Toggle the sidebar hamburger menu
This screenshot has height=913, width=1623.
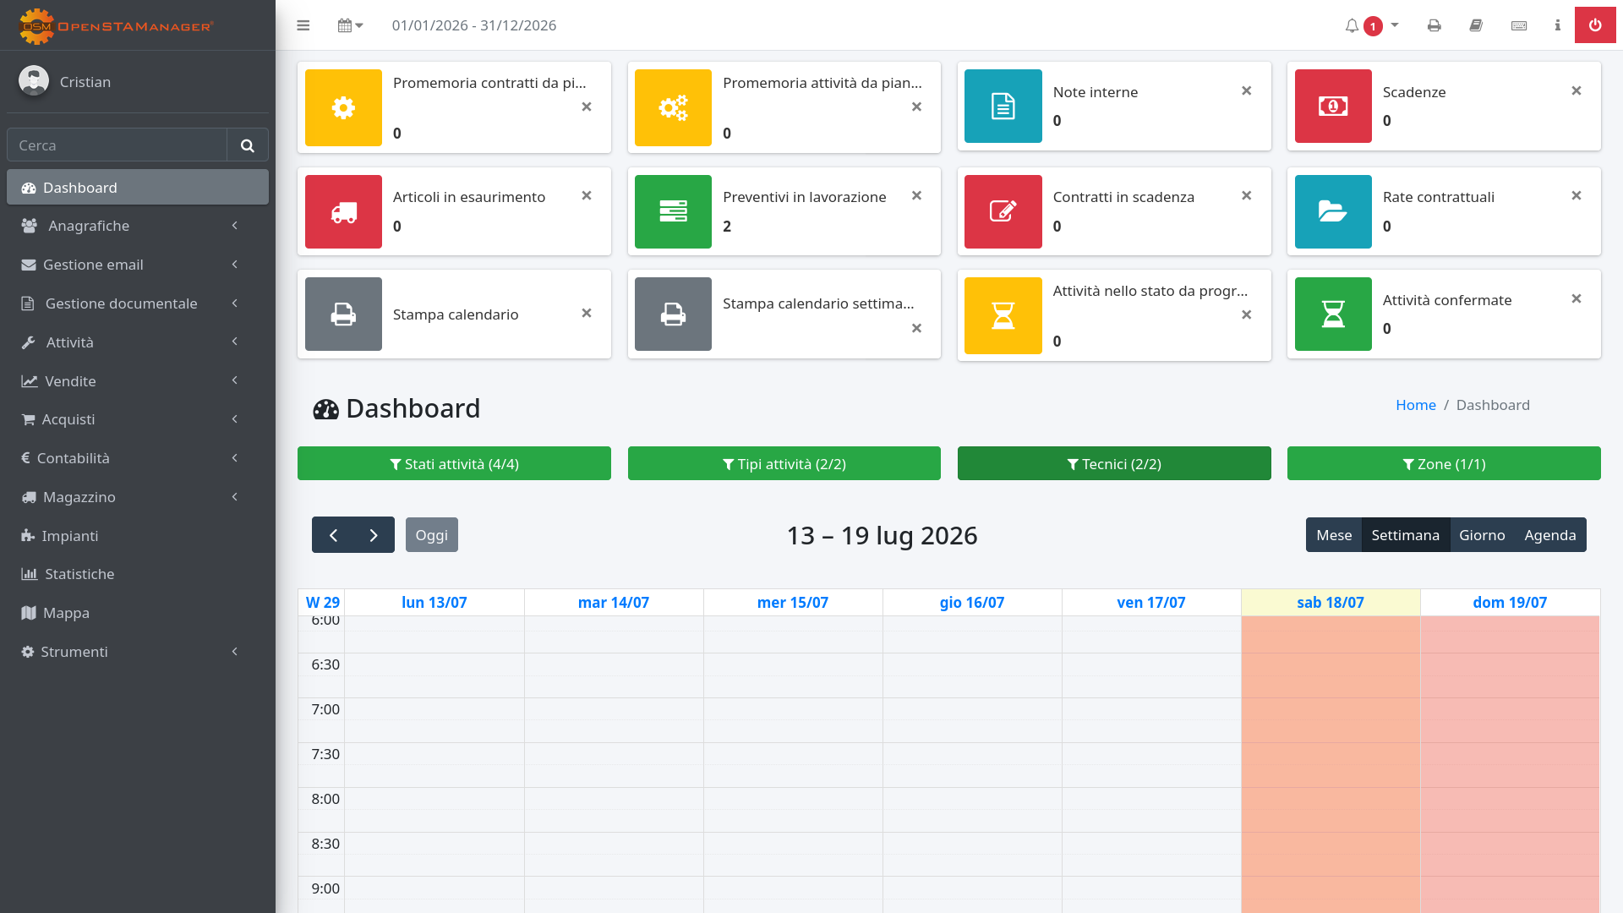[x=303, y=25]
